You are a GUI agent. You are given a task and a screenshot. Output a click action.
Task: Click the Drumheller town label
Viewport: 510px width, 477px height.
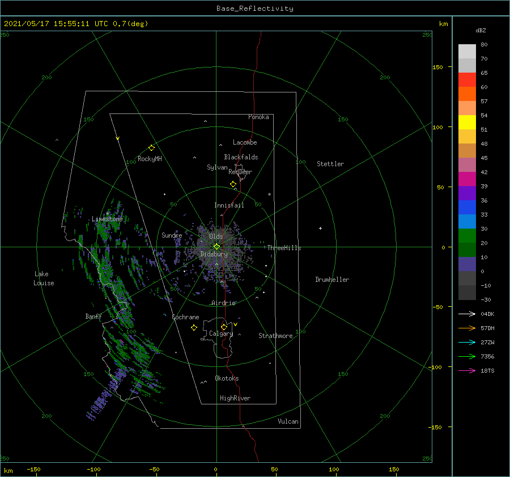pos(332,280)
